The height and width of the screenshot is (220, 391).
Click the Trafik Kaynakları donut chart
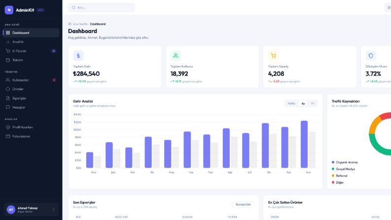coord(380,134)
